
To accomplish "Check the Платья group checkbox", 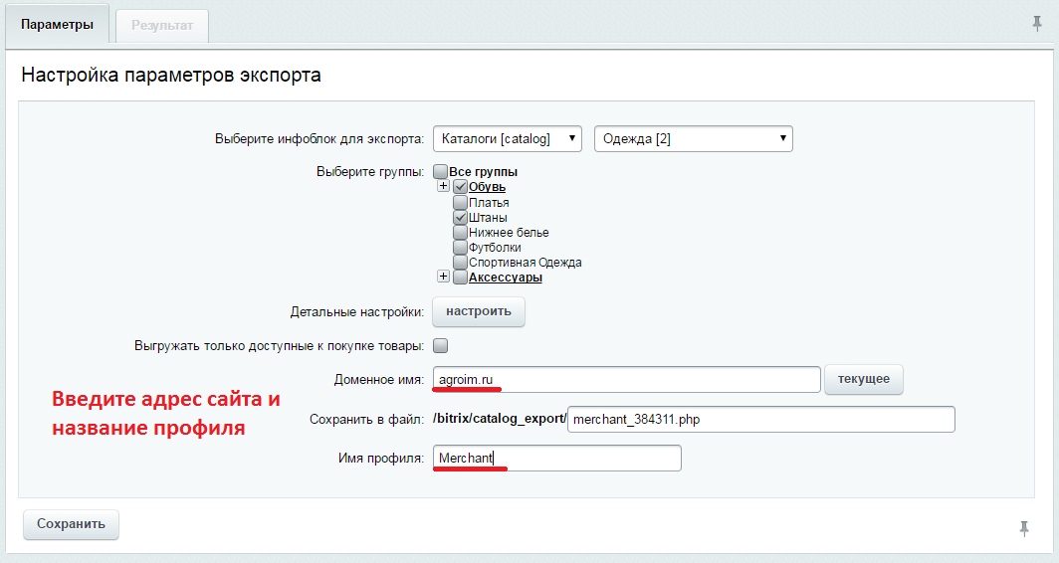I will pos(460,202).
